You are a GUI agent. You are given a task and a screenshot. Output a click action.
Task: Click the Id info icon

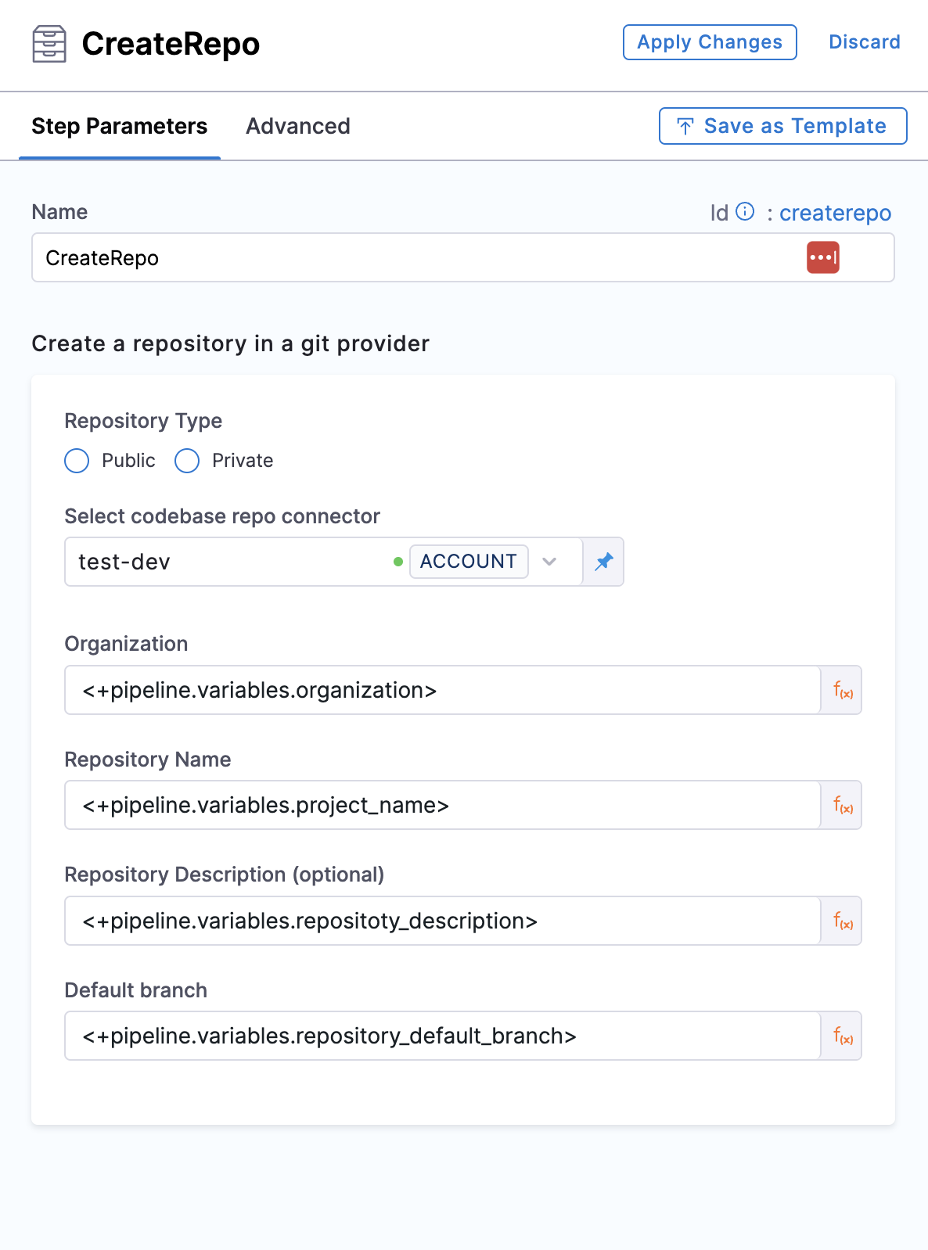point(746,212)
